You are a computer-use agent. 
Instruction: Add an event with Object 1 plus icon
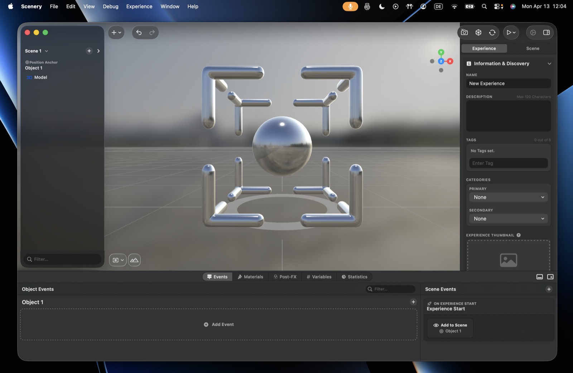[x=413, y=302]
